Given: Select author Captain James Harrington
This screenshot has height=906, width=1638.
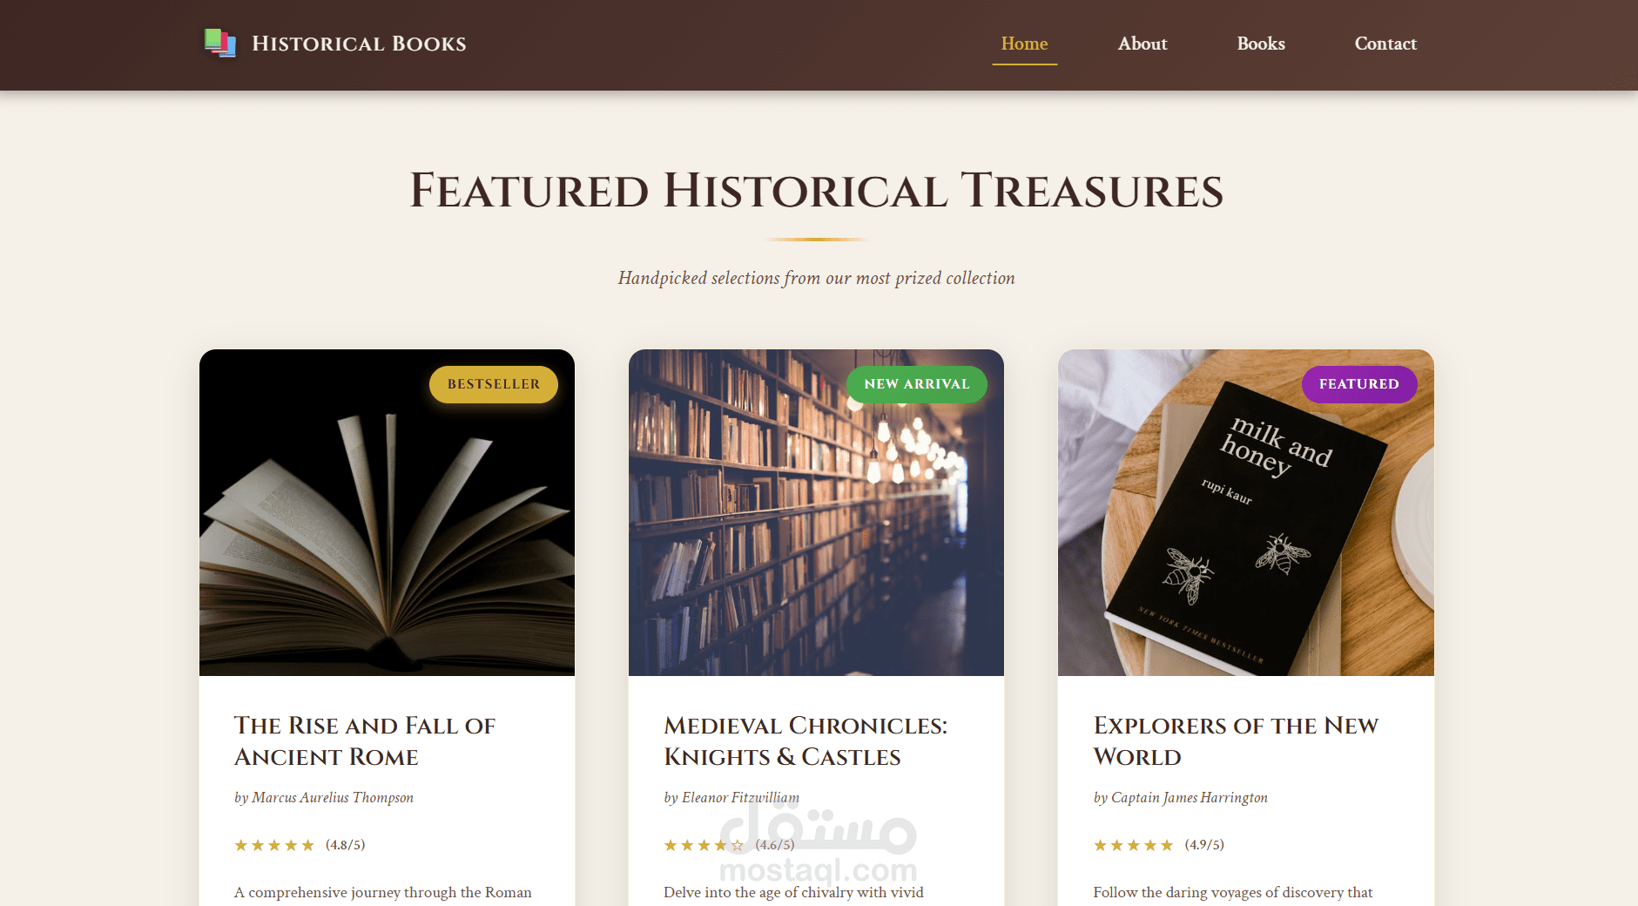Looking at the screenshot, I should coord(1181,797).
